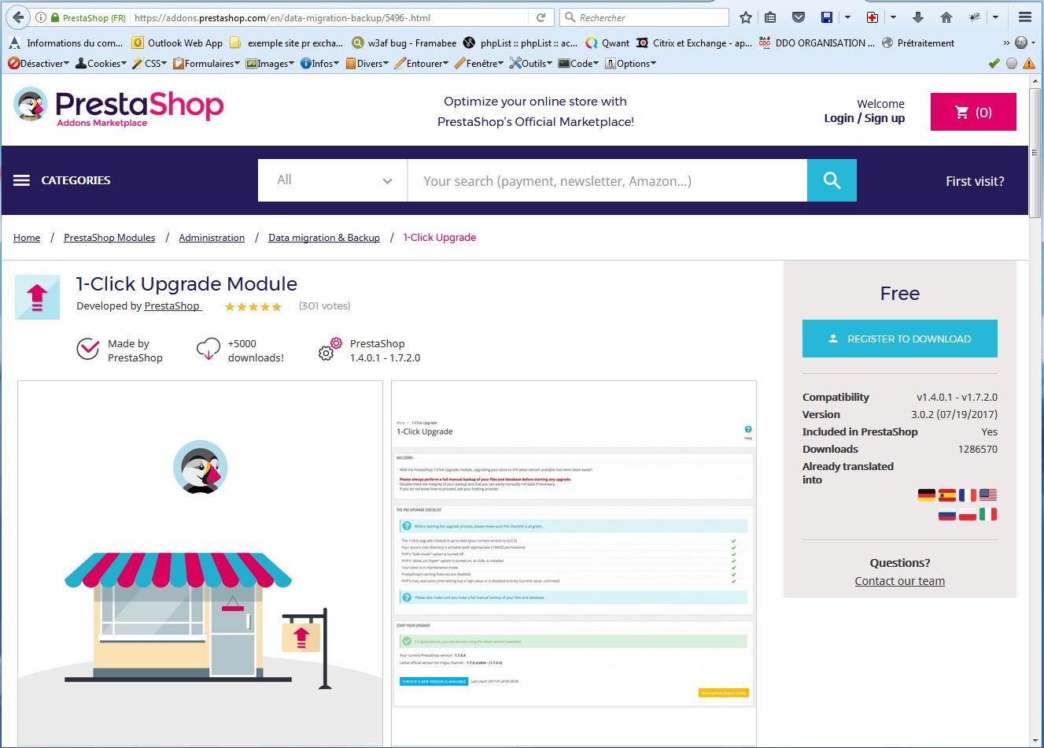
Task: Open the Formulaires toolbar menu
Action: [206, 64]
